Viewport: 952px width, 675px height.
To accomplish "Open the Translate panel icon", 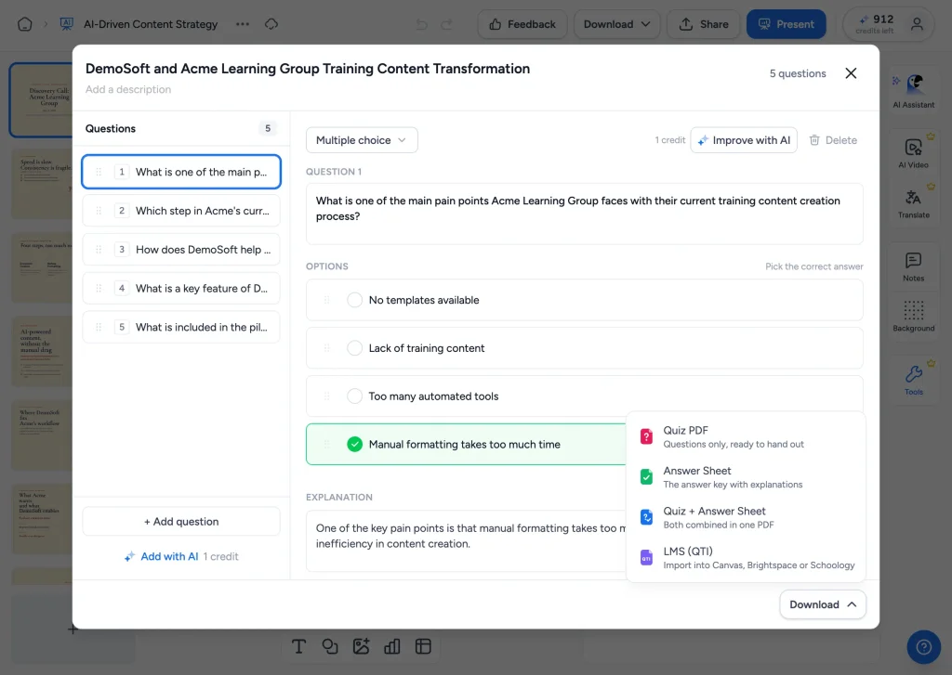I will [913, 197].
